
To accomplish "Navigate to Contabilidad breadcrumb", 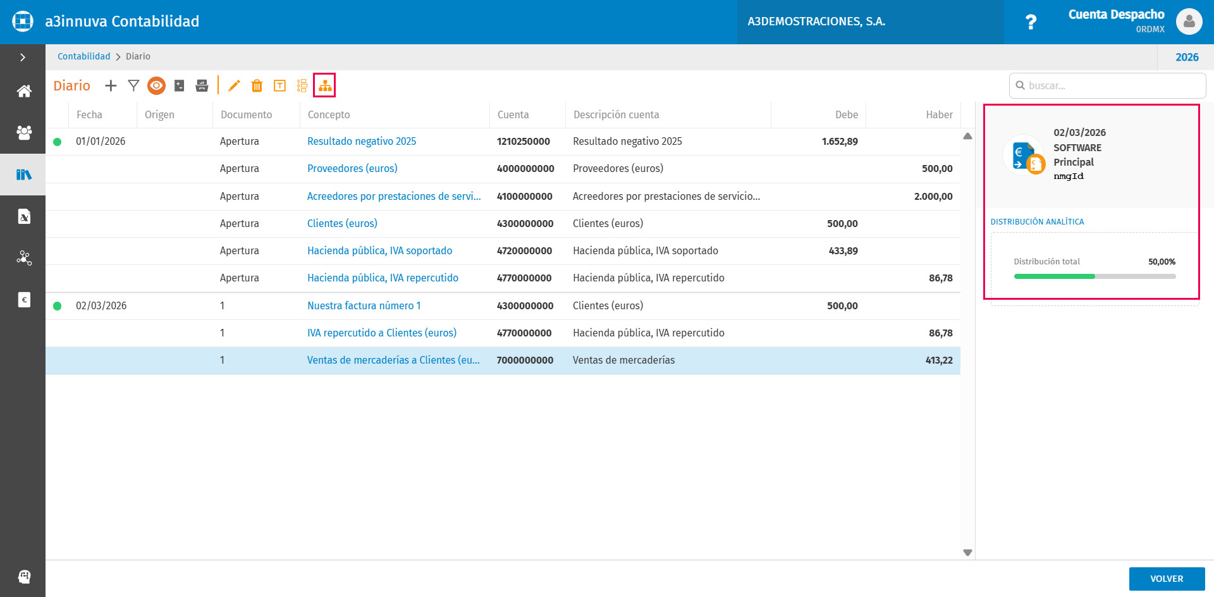I will tap(83, 56).
